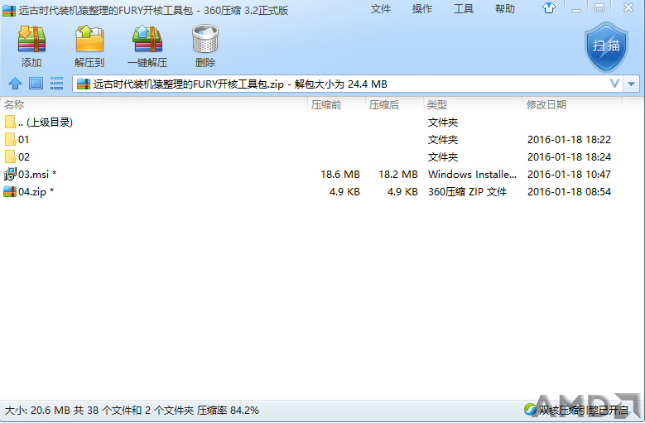Select the 02 folder icon
Image resolution: width=645 pixels, height=423 pixels.
click(10, 156)
